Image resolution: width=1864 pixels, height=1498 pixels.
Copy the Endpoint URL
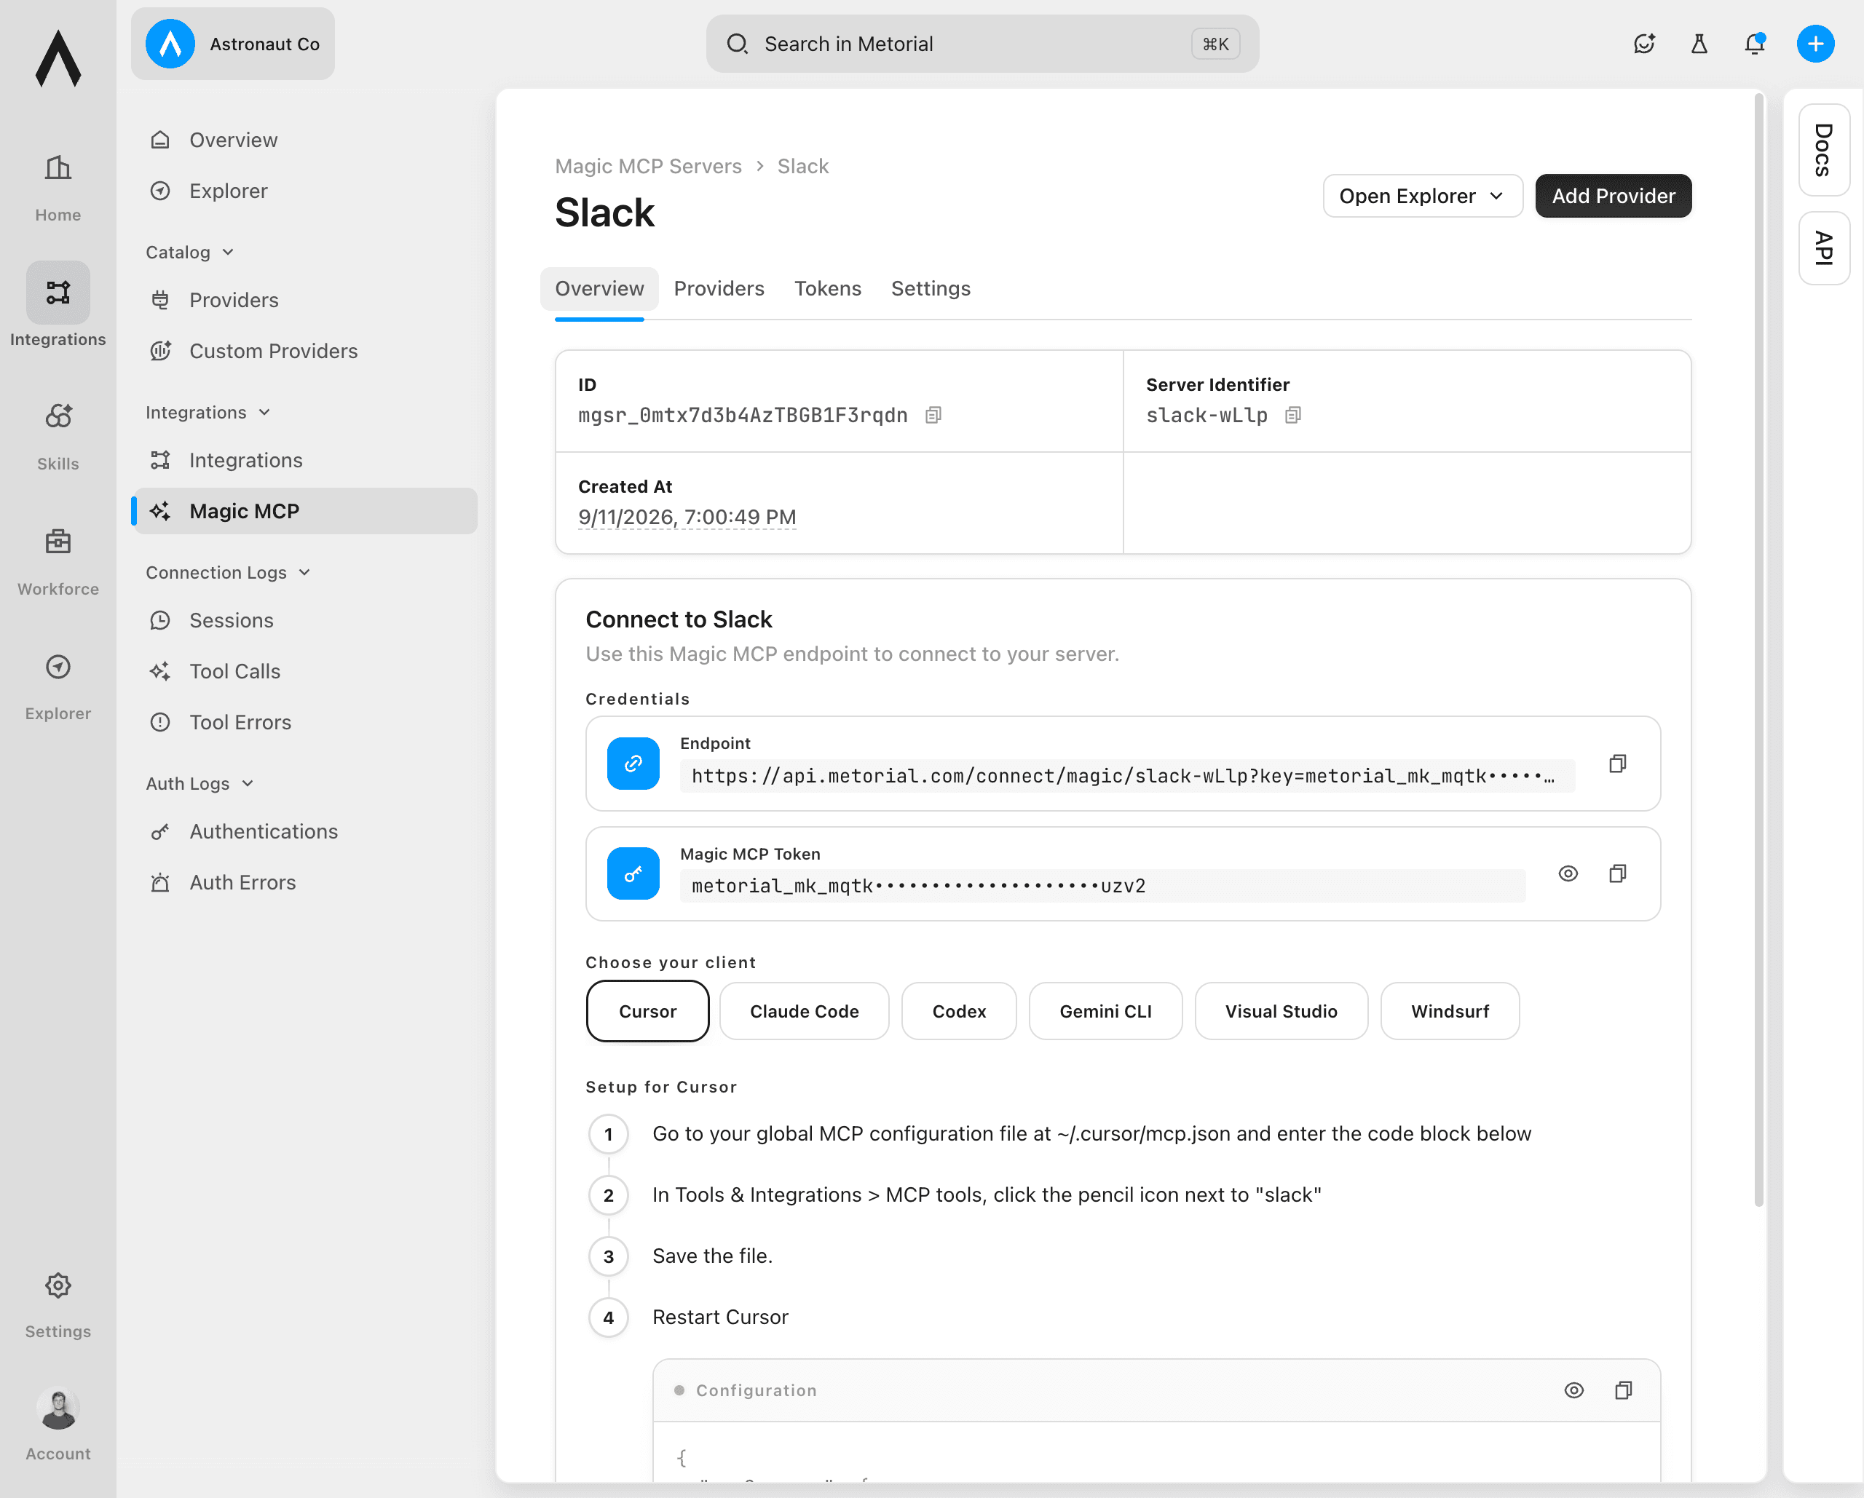click(x=1618, y=764)
